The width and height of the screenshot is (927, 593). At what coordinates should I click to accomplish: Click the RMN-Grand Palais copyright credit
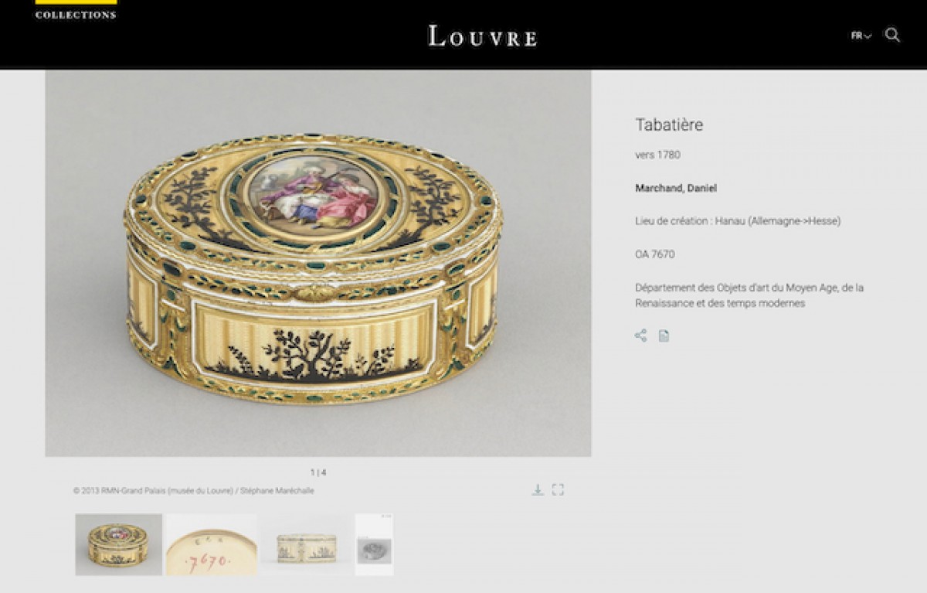(x=194, y=491)
